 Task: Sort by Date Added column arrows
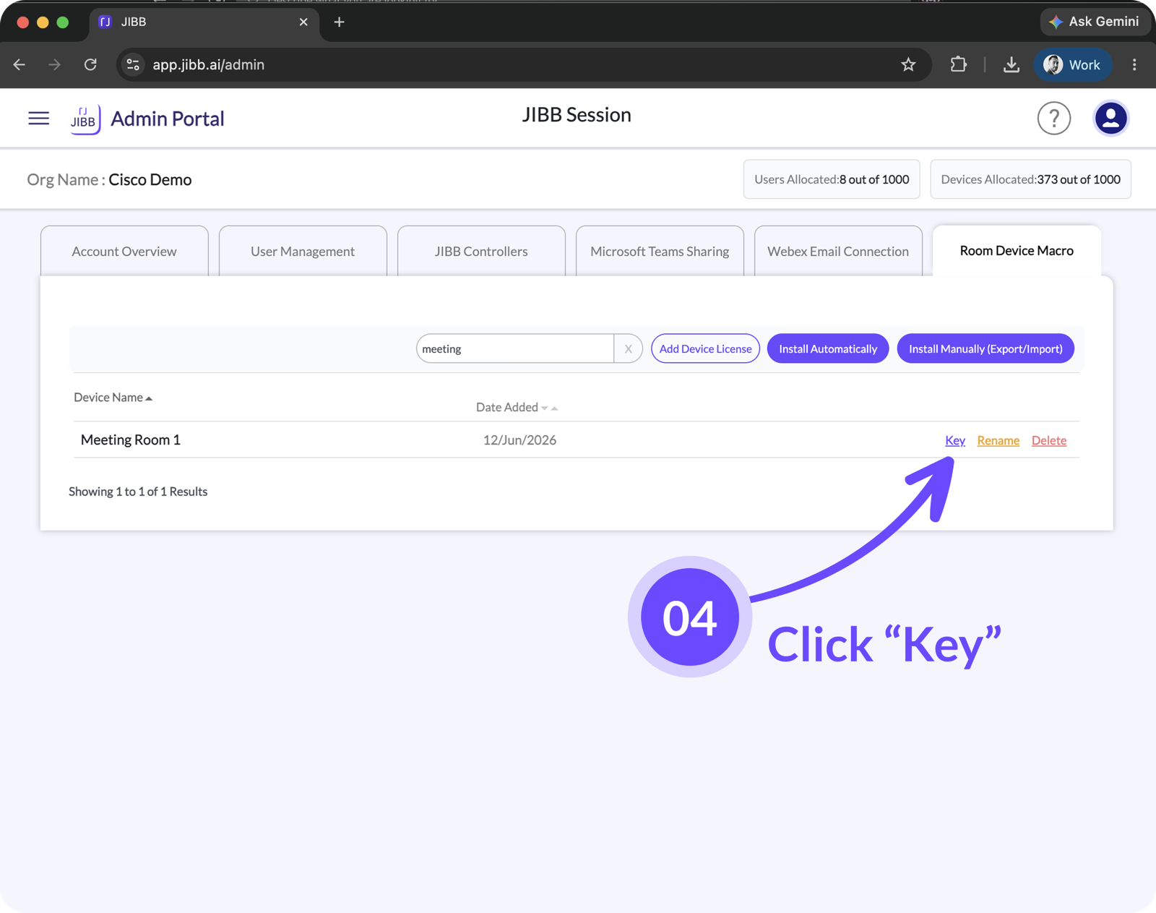pyautogui.click(x=549, y=408)
